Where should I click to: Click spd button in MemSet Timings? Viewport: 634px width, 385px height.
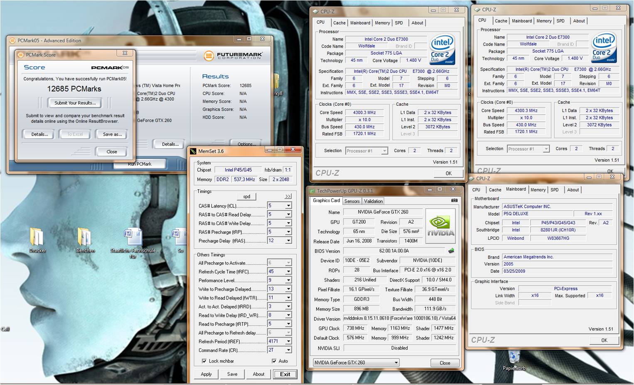[x=246, y=197]
